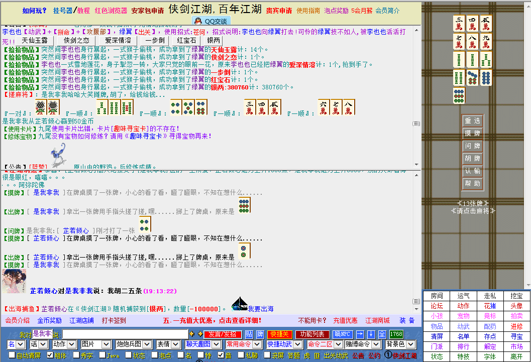The width and height of the screenshot is (531, 362).
Task: Click the orange left arrow beside input
Action: pyautogui.click(x=192, y=334)
